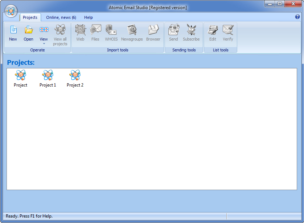
Task: Create a new project with New
Action: [x=13, y=33]
